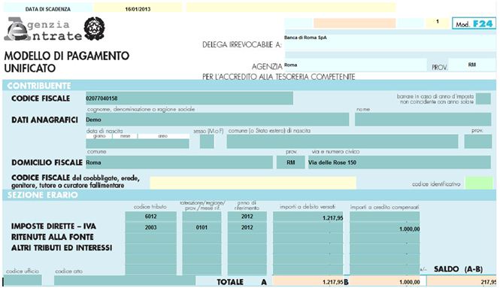Select the rateazione cell 0101

click(202, 227)
